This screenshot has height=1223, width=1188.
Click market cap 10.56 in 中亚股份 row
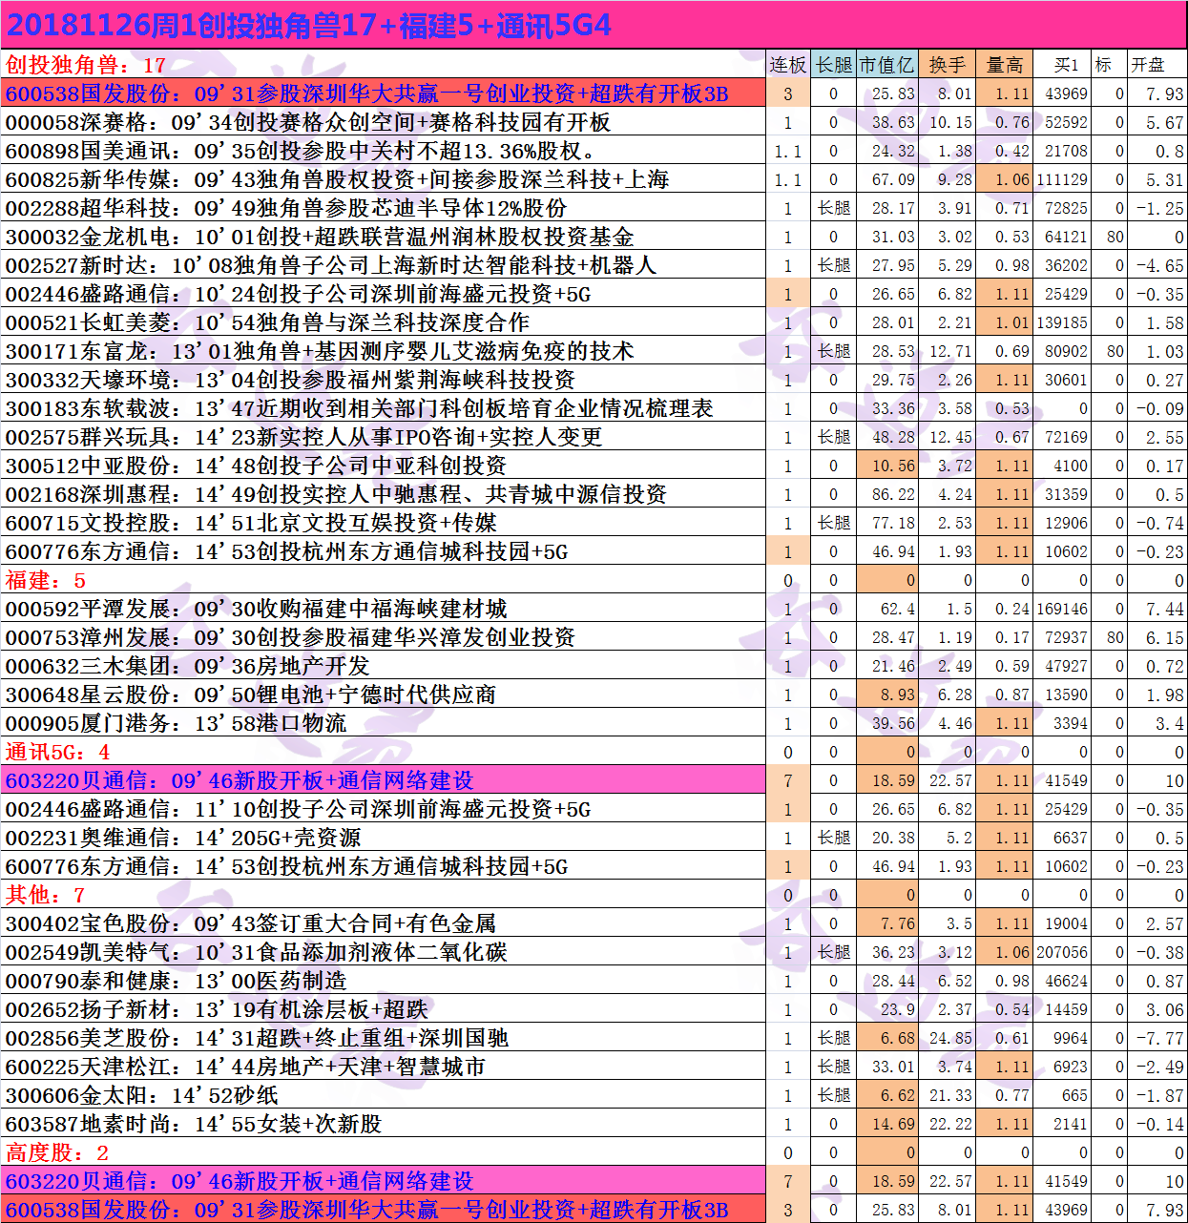pyautogui.click(x=886, y=466)
